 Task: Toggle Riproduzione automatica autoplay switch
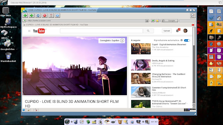point(187,40)
